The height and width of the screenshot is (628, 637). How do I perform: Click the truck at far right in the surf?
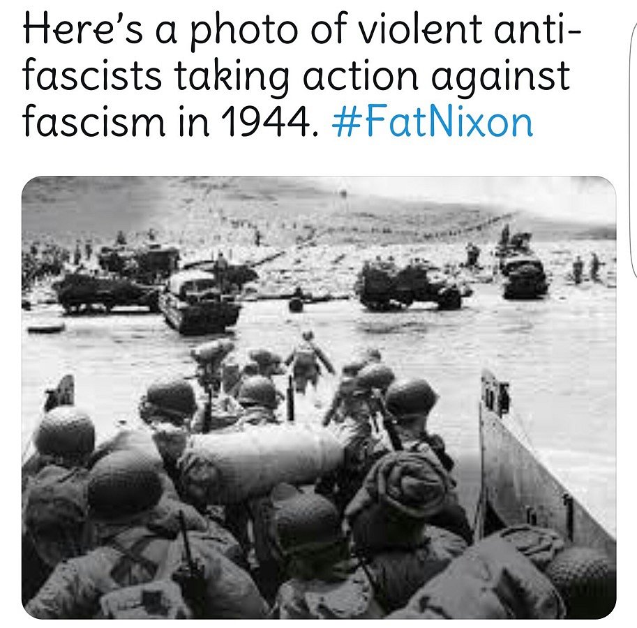pos(524,276)
